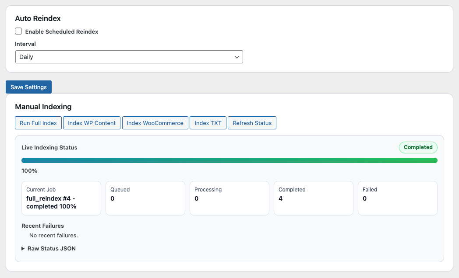Click the Index TXT button
The width and height of the screenshot is (459, 278).
[x=208, y=123]
